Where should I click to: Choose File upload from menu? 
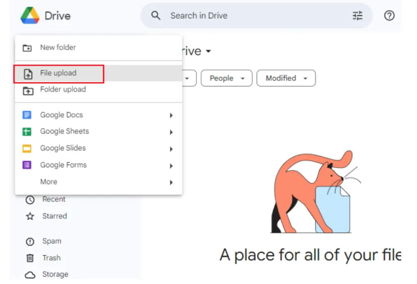coord(99,73)
